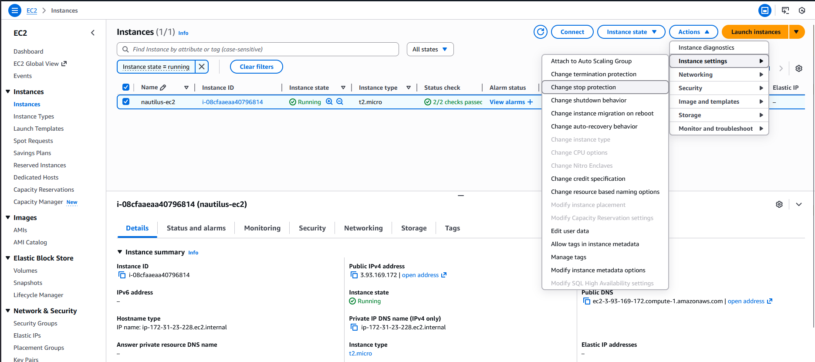Image resolution: width=815 pixels, height=362 pixels.
Task: Switch to the Monitoring tab
Action: coord(262,228)
